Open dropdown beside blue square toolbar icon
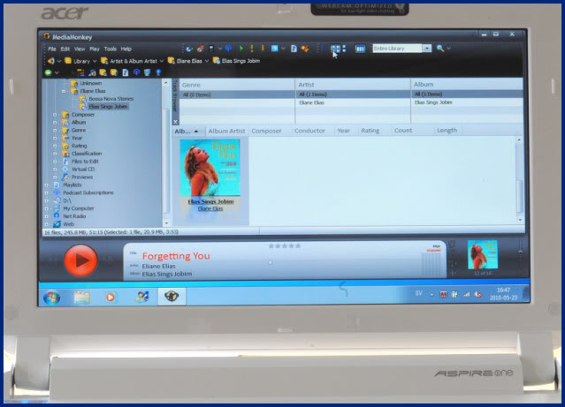This screenshot has width=565, height=407. pos(283,49)
